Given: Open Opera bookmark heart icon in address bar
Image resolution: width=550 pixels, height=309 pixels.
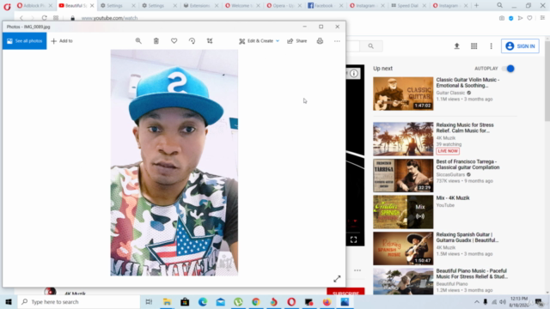Looking at the screenshot, I should [x=529, y=18].
